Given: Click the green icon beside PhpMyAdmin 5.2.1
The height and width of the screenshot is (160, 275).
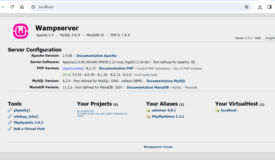Looking at the screenshot, I should click(x=148, y=116).
